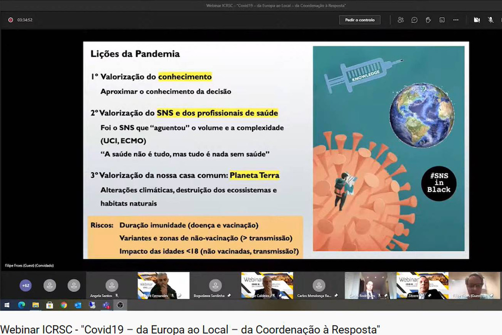Image resolution: width=502 pixels, height=335 pixels.
Task: Open the meeting chat icon
Action: (414, 20)
